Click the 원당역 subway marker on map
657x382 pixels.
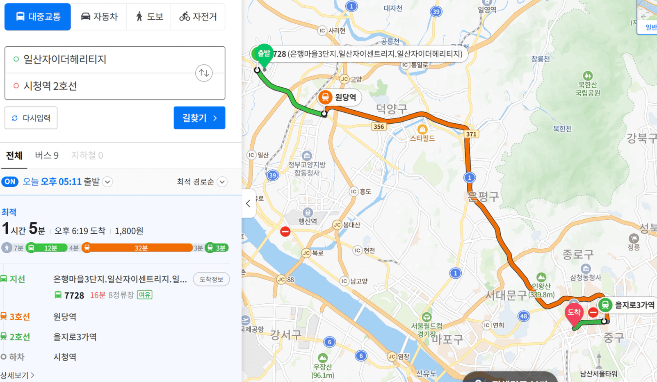(325, 98)
